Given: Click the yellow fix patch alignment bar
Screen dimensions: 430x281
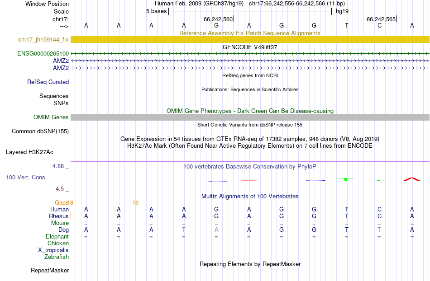Looking at the screenshot, I should [x=250, y=39].
